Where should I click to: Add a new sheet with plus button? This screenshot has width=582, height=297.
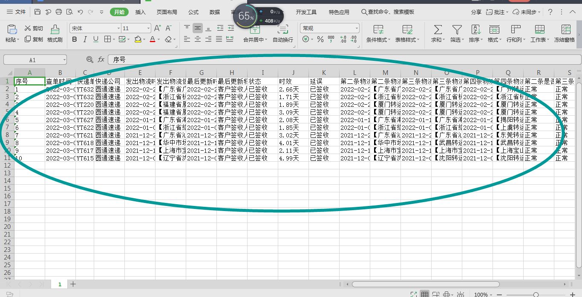73,284
